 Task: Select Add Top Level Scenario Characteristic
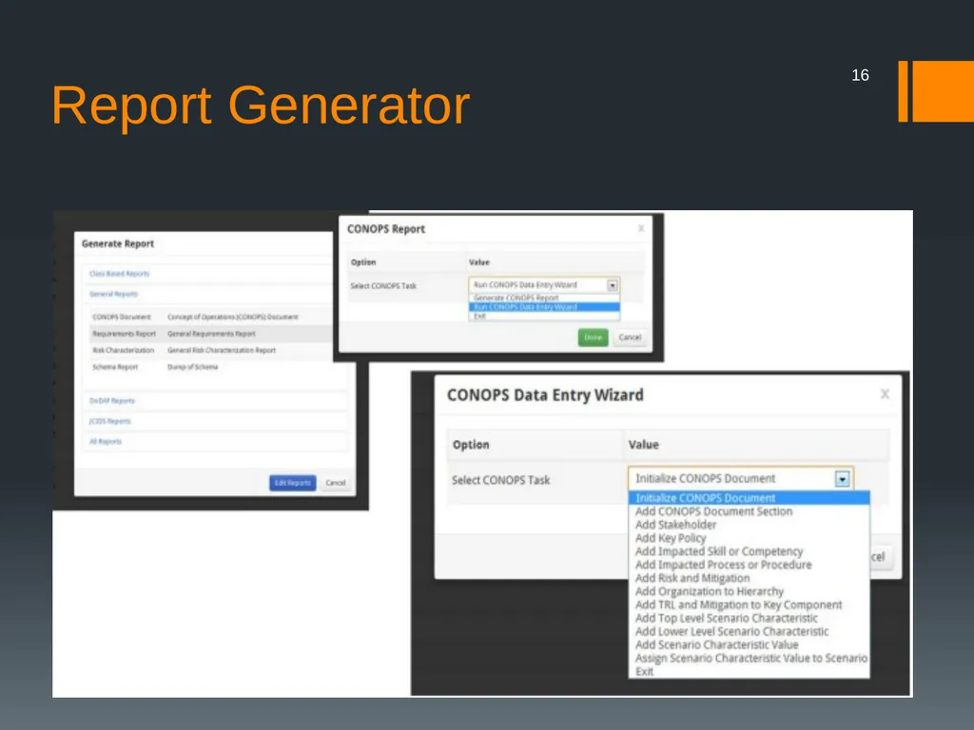[x=750, y=618]
